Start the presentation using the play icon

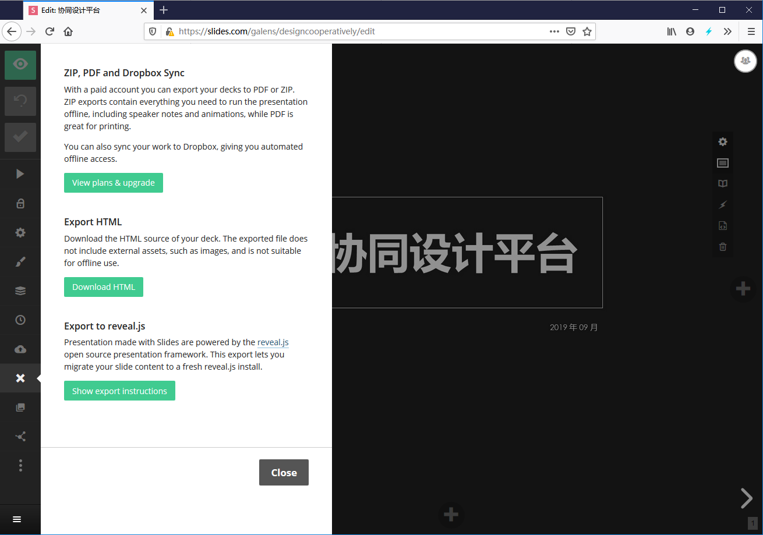(x=20, y=173)
